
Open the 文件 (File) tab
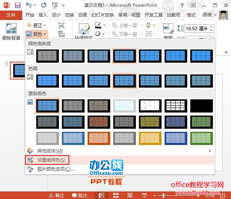coord(11,15)
